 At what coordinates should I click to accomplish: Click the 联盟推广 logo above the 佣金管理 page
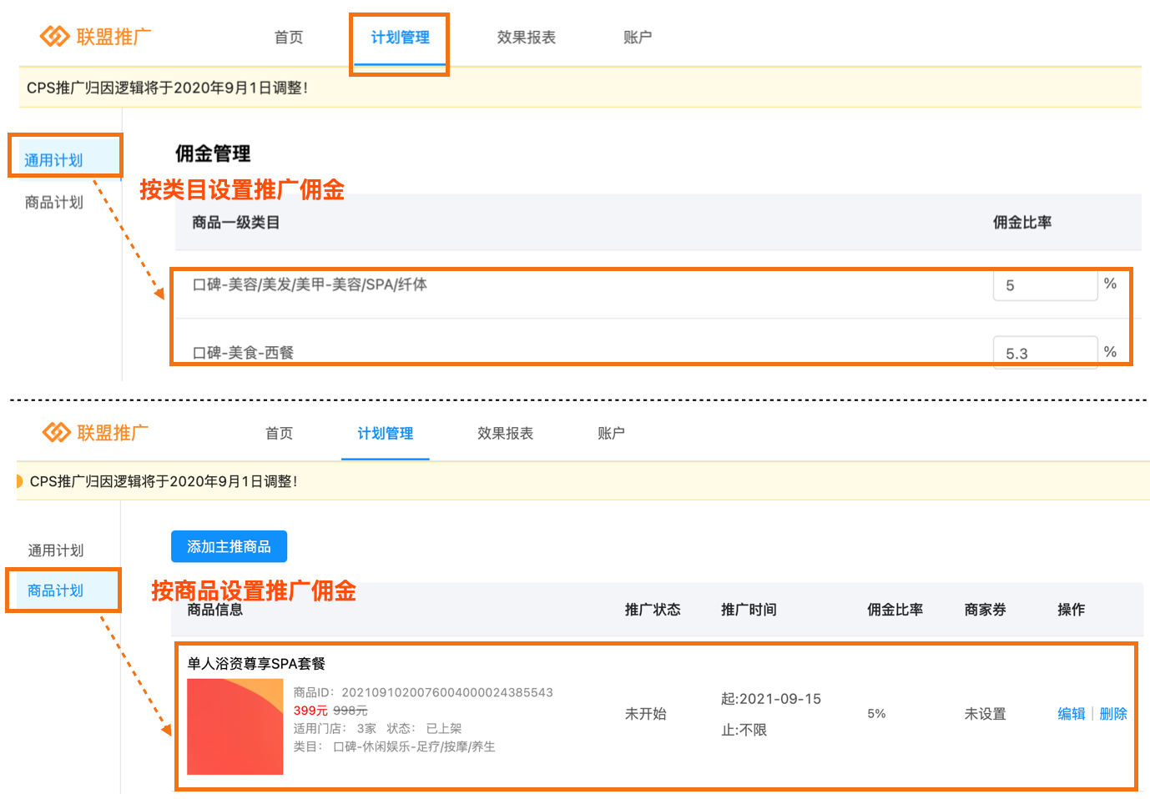[95, 37]
